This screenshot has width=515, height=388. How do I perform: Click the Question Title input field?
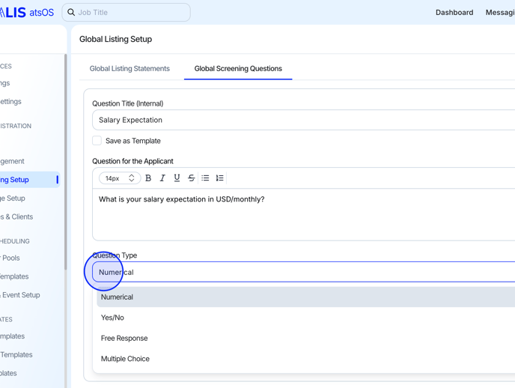(x=299, y=120)
